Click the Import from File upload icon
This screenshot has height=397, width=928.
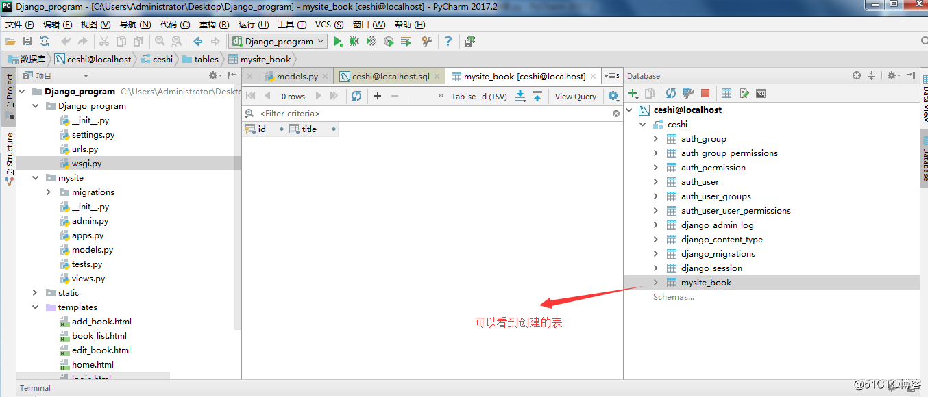pos(537,96)
